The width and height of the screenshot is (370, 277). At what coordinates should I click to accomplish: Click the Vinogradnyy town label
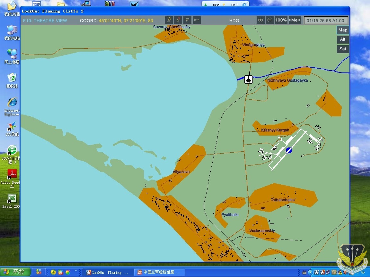tap(253, 45)
